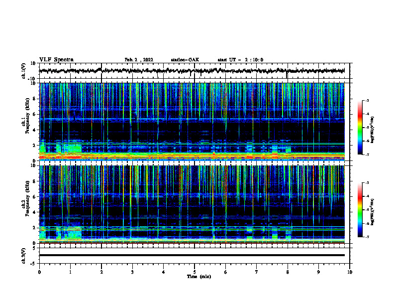Image resolution: width=394 pixels, height=305 pixels.
Task: Click the "-7" label on ch.1 colorbar
Action: click(x=367, y=154)
